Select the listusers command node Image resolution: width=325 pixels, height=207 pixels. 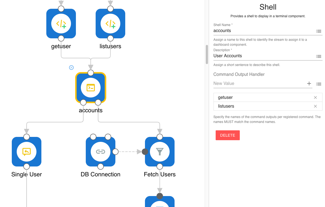110,24
